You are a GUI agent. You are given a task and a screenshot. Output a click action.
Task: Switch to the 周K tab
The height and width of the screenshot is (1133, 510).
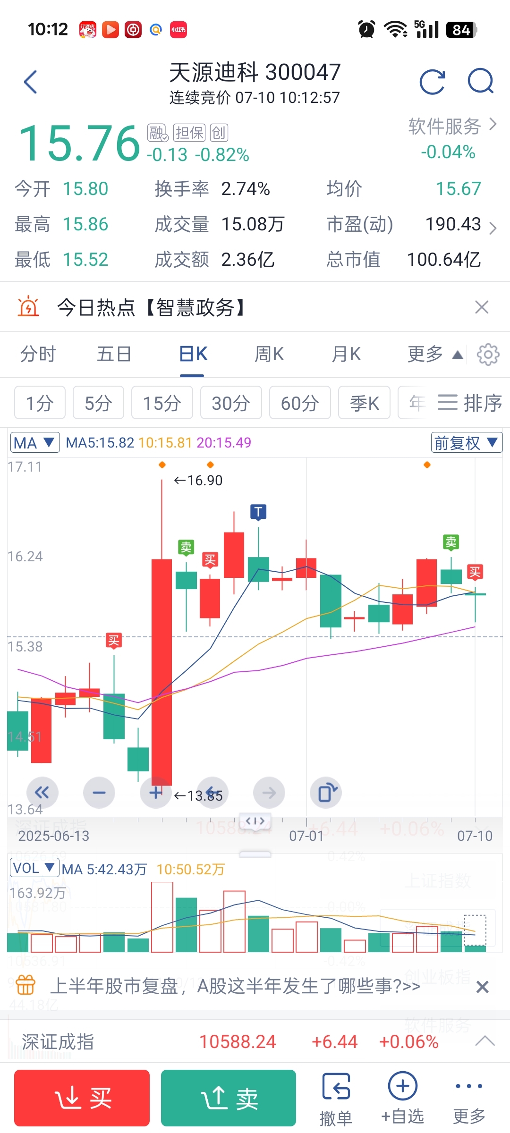(270, 354)
